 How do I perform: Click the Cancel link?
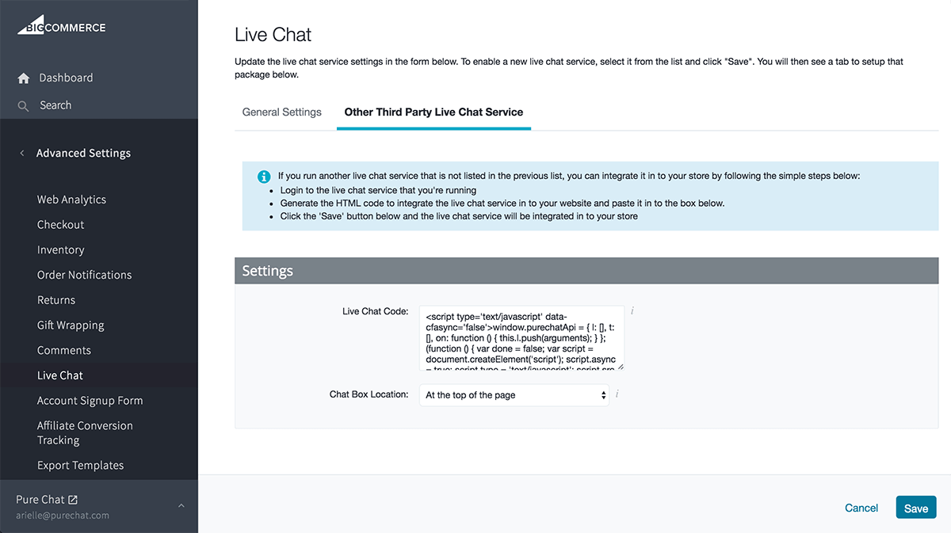click(861, 508)
